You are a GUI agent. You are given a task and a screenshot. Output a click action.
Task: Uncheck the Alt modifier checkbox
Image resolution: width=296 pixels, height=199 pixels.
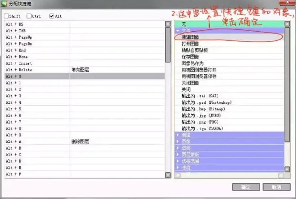pyautogui.click(x=52, y=16)
